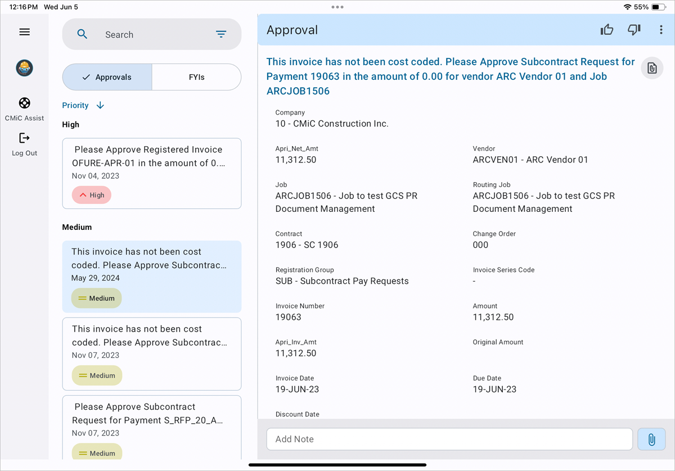The width and height of the screenshot is (675, 471).
Task: Select the Approvals tab
Action: tap(107, 77)
